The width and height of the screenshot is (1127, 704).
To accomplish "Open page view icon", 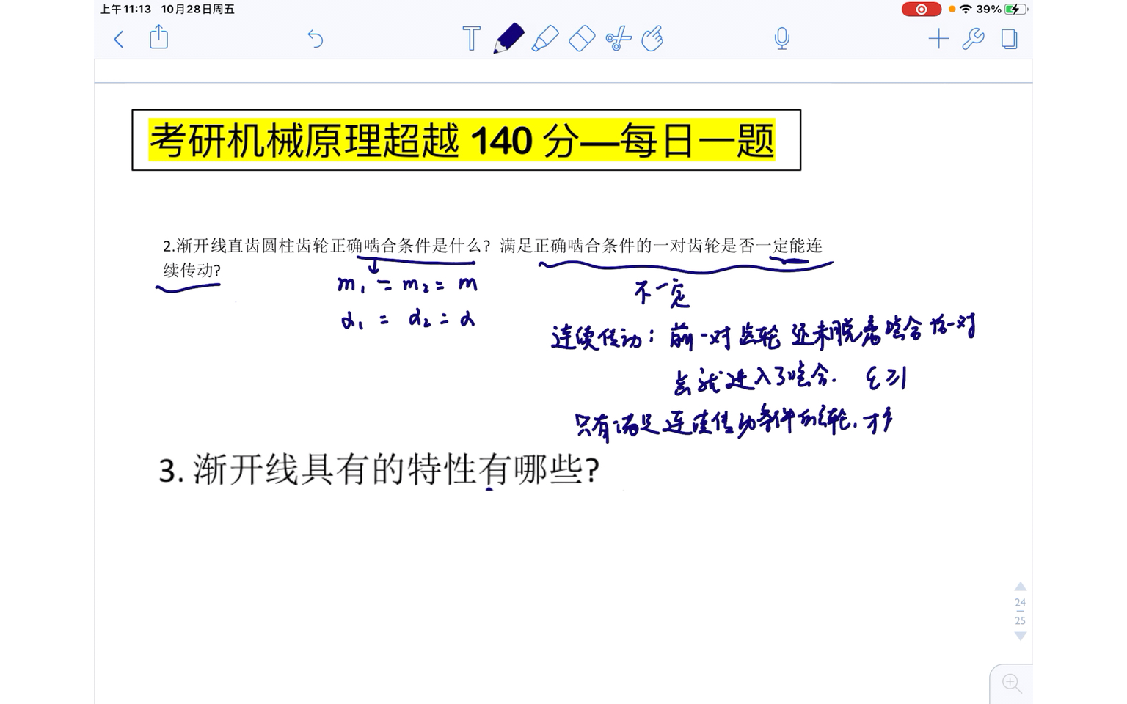I will (1010, 38).
